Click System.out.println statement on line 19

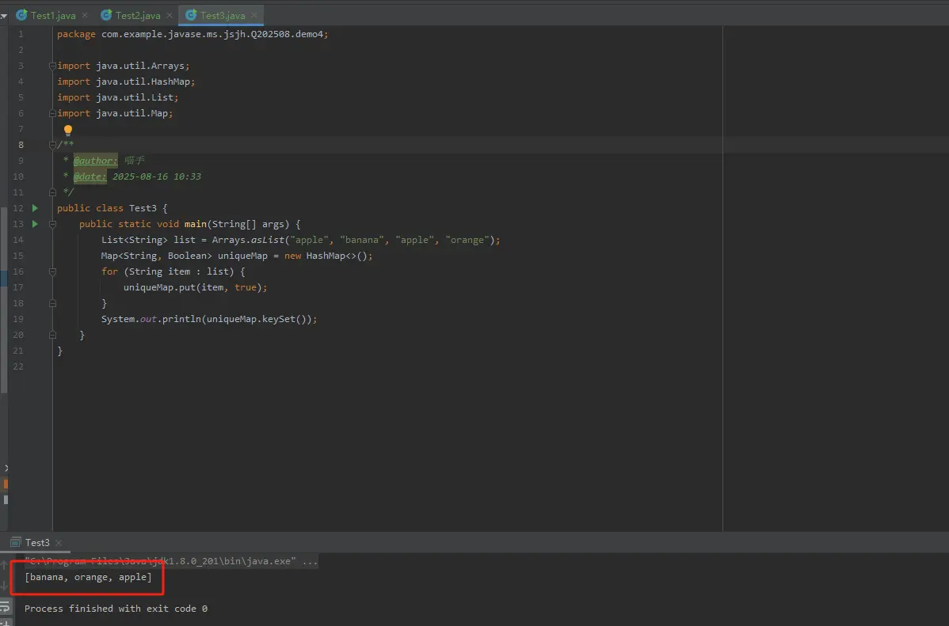(209, 319)
